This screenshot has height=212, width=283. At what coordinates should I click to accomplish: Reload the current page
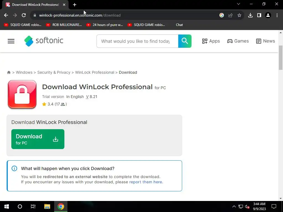pos(24,15)
